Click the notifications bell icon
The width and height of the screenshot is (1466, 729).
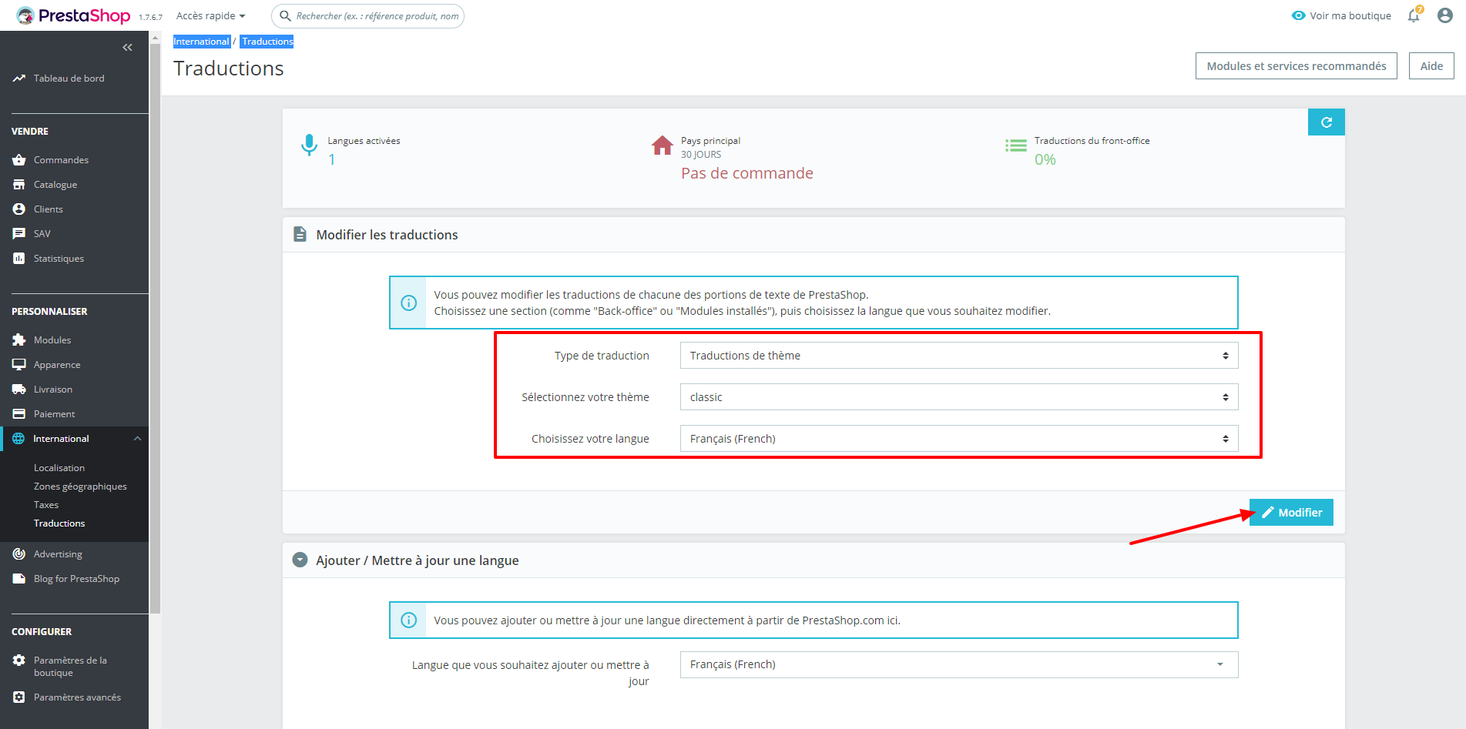tap(1414, 15)
